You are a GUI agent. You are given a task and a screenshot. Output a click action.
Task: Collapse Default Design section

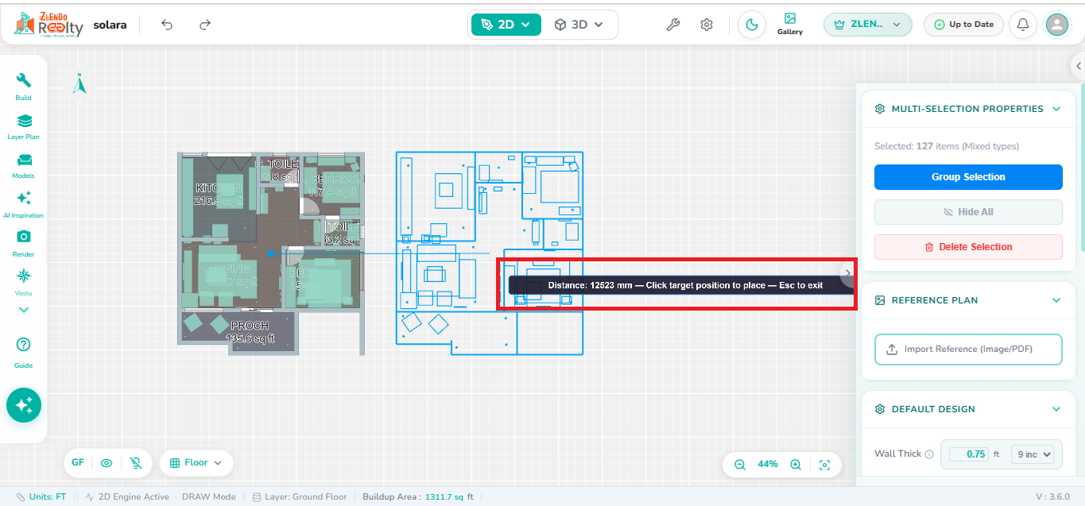pos(1056,409)
